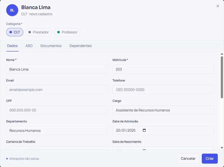Screen dimensions: 224x167
Task: Click the 'Carteira de Trabalho' label
Action: coord(20,142)
